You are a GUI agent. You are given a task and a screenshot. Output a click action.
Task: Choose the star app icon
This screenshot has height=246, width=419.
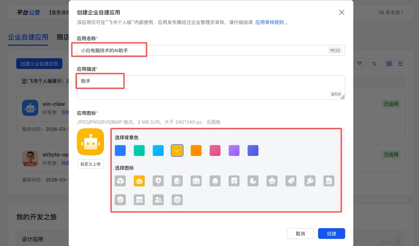coord(272,181)
